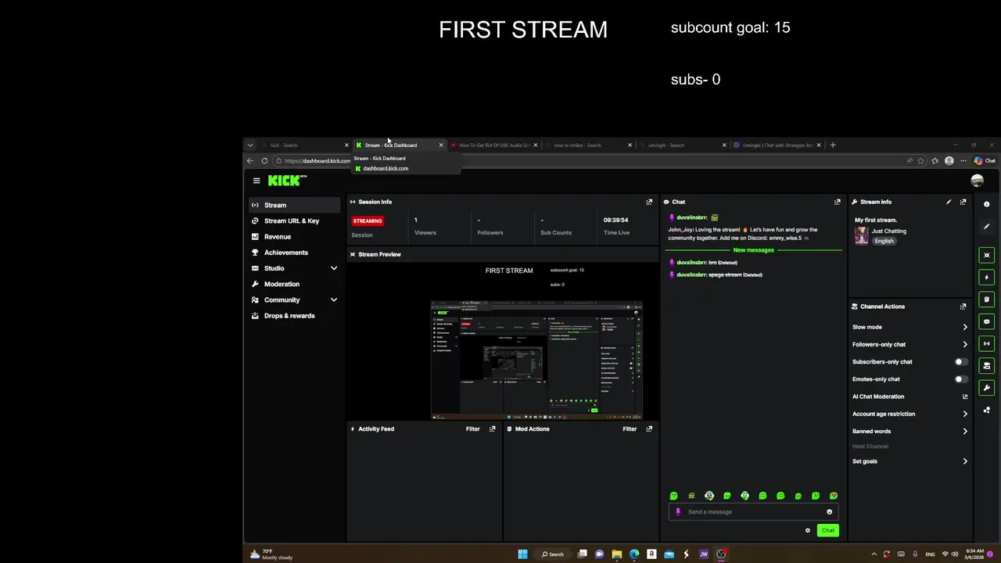Open Banned words settings

pos(910,431)
